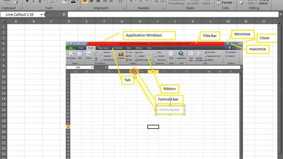Viewport: 283px width, 159px height.
Task: Click the Font Color letter A icon
Action: 73,1
